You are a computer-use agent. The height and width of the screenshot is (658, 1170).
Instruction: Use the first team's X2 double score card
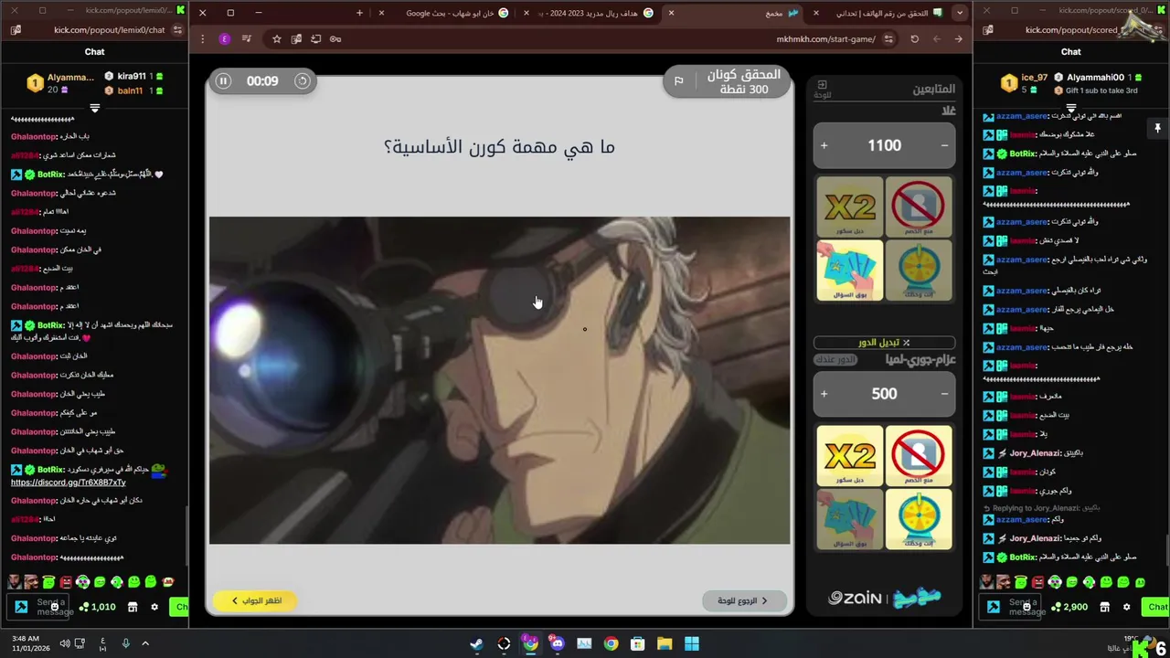[850, 207]
